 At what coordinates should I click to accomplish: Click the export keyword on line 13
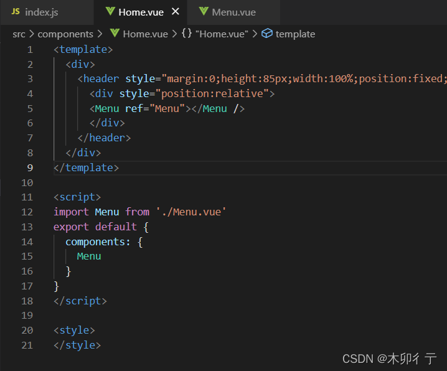point(71,227)
